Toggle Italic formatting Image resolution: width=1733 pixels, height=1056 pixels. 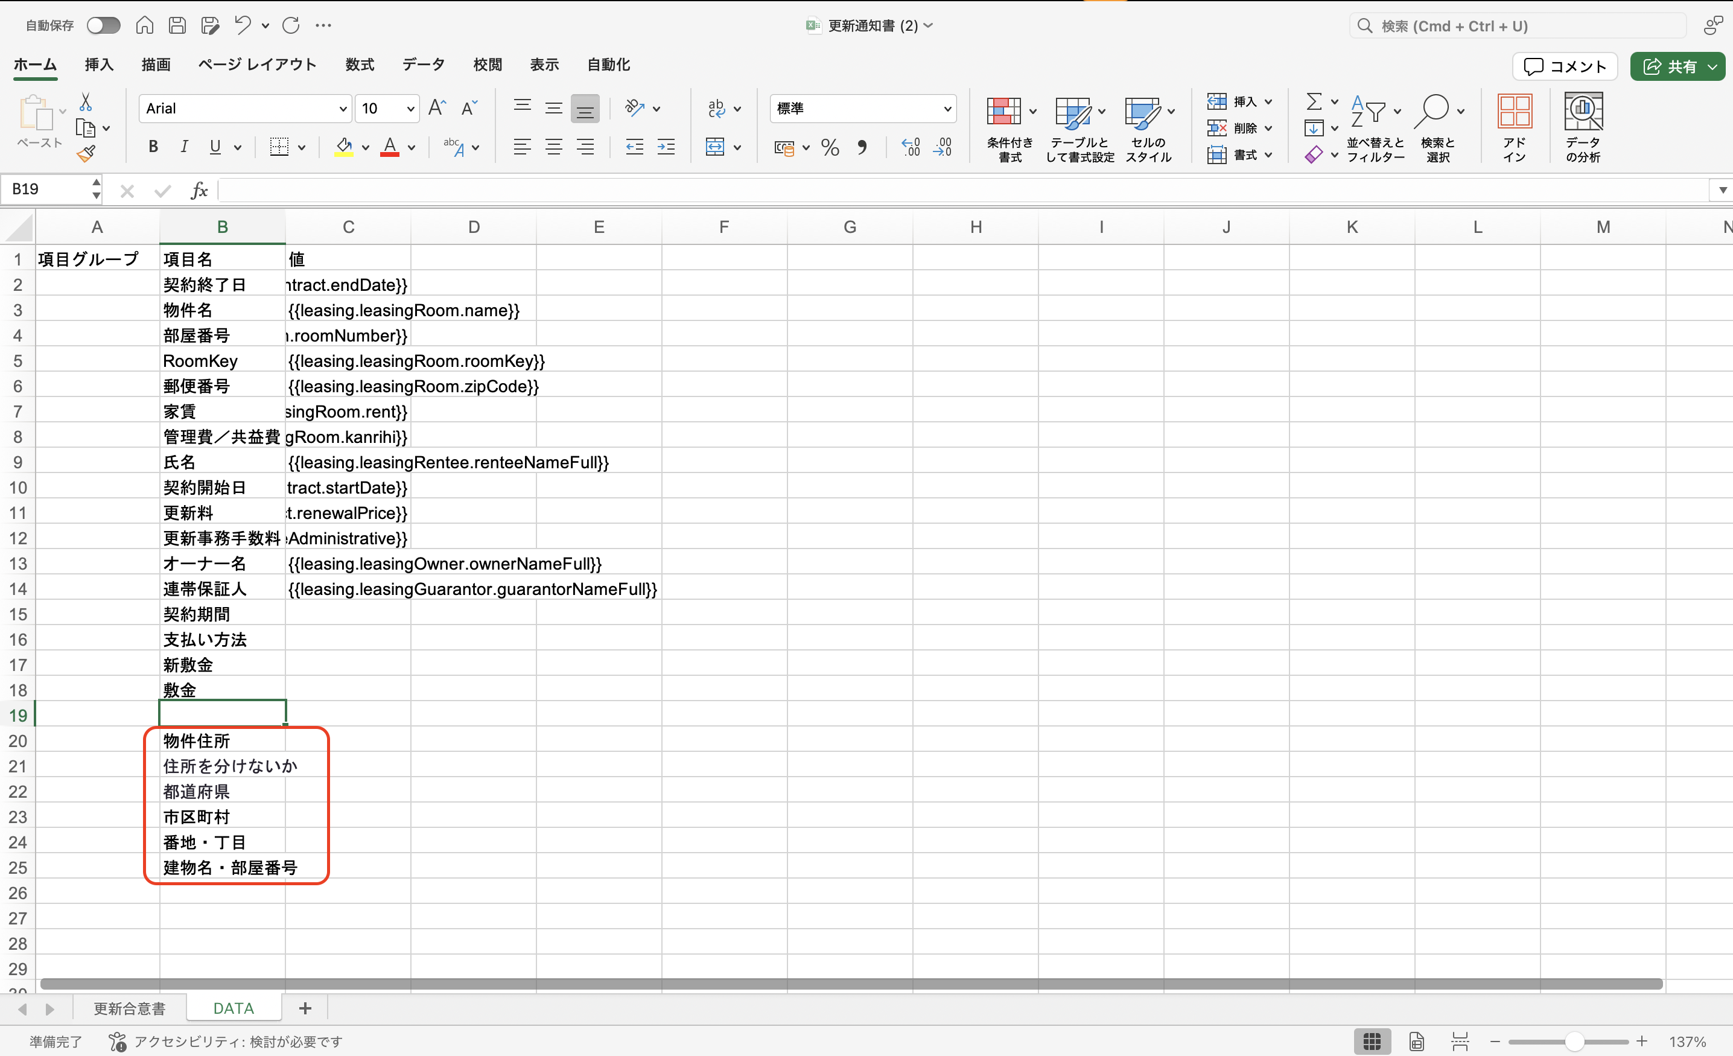tap(184, 147)
